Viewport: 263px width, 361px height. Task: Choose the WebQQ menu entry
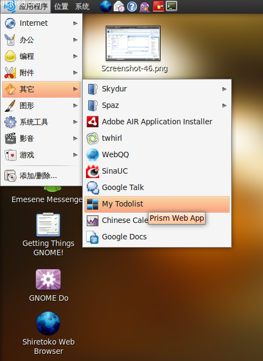(x=157, y=154)
